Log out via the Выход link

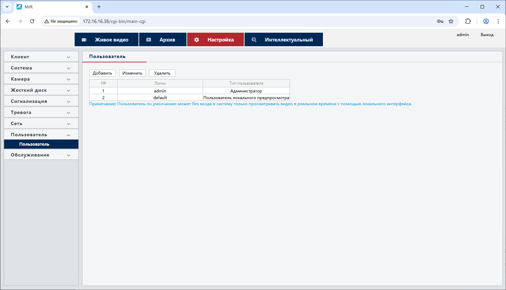click(487, 35)
